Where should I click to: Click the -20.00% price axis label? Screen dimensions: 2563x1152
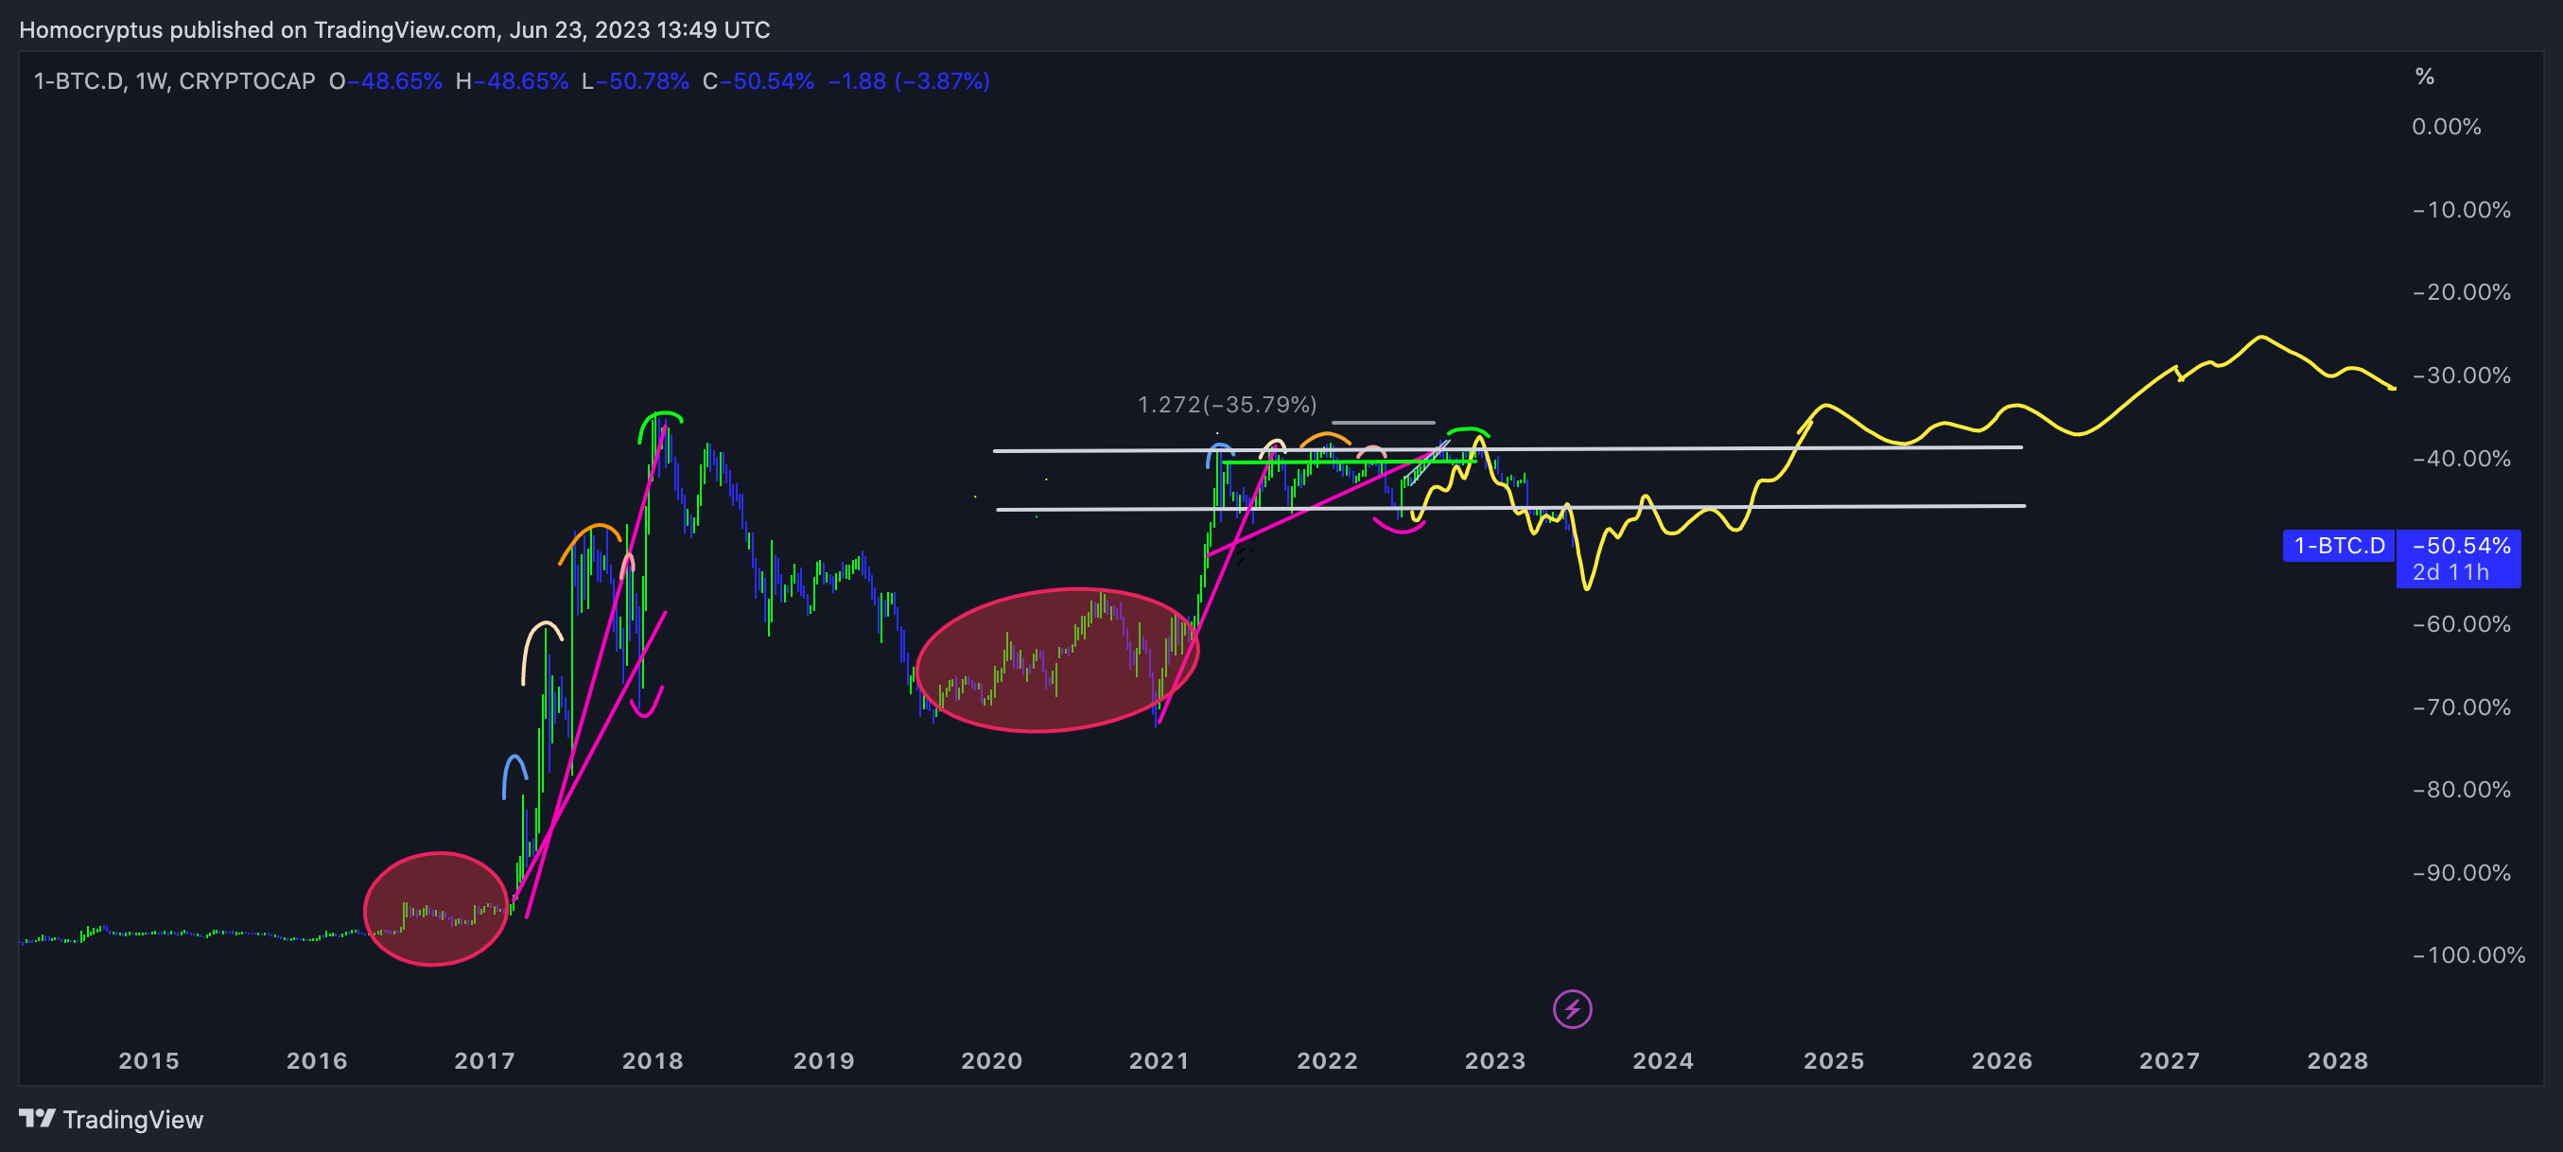2462,292
